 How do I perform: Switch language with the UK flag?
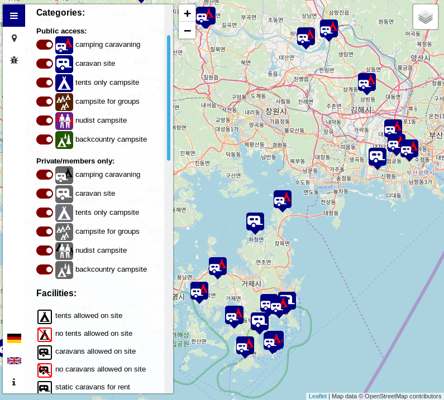[14, 360]
